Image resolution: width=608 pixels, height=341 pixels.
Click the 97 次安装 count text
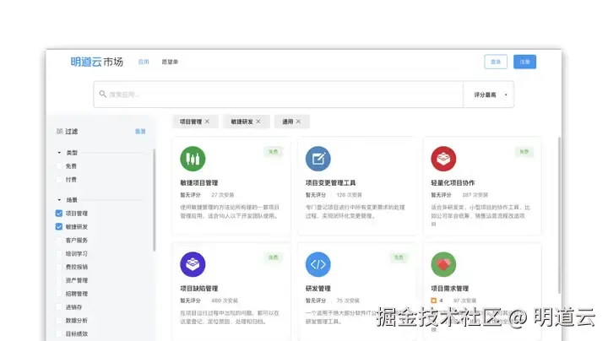(464, 300)
